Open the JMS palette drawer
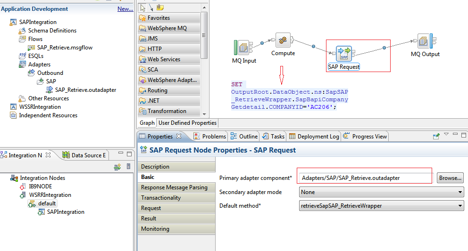 (x=169, y=39)
